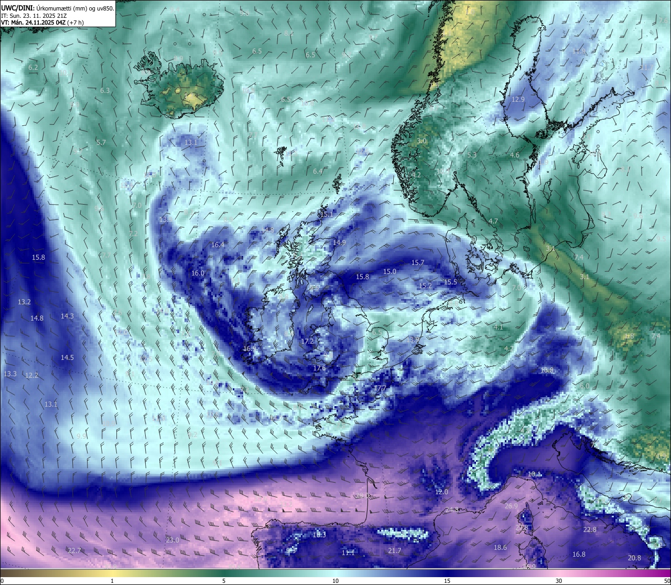The width and height of the screenshot is (671, 585).
Task: Click the 13.2 value label
Action: (24, 302)
